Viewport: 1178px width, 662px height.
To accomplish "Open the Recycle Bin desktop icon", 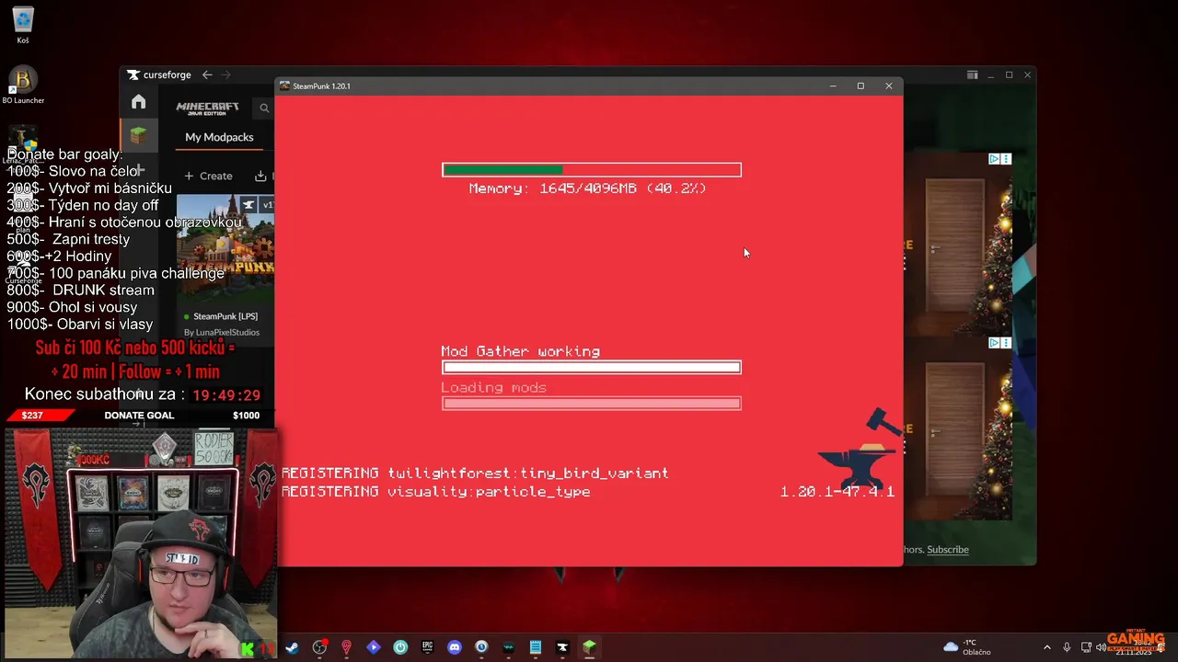I will pos(23,25).
